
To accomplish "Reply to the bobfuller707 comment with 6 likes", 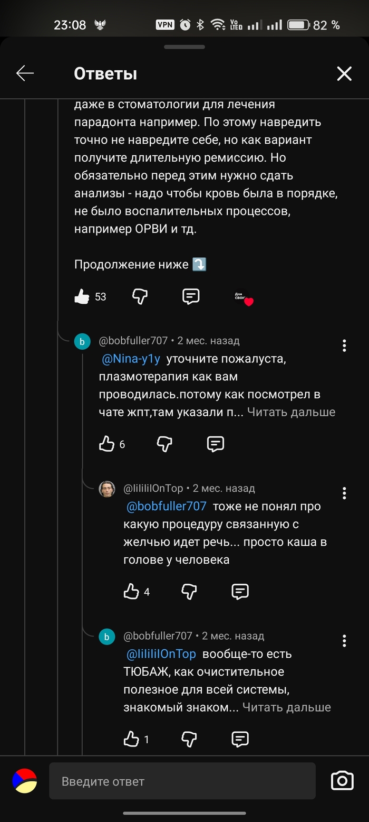I will pyautogui.click(x=216, y=444).
